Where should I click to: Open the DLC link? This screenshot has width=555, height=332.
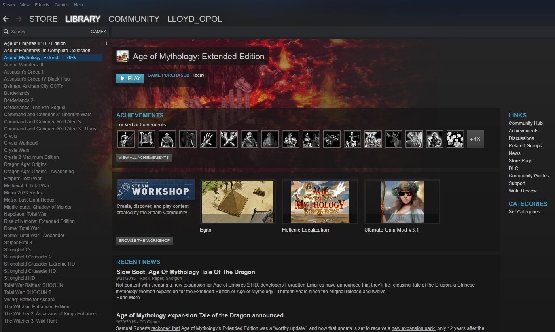pyautogui.click(x=513, y=168)
